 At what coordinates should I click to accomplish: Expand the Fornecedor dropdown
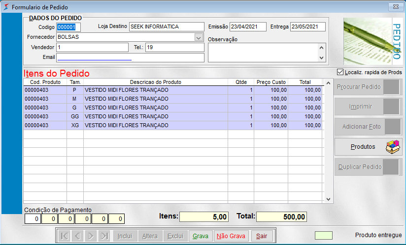click(x=199, y=37)
